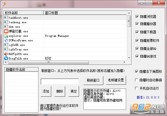Viewport: 167px width, 116px height.
Task: Minimize the window
Action: pos(141,3)
